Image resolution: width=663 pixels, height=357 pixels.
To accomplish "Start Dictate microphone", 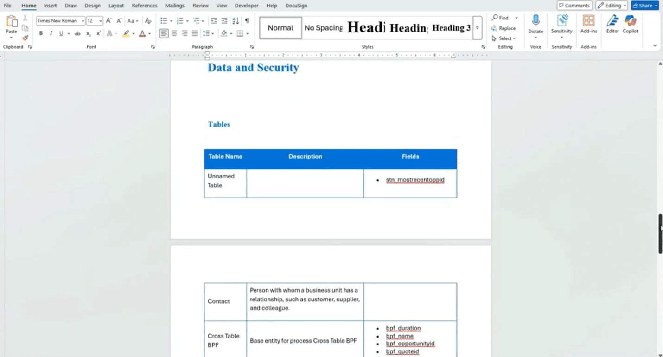I will pyautogui.click(x=535, y=24).
